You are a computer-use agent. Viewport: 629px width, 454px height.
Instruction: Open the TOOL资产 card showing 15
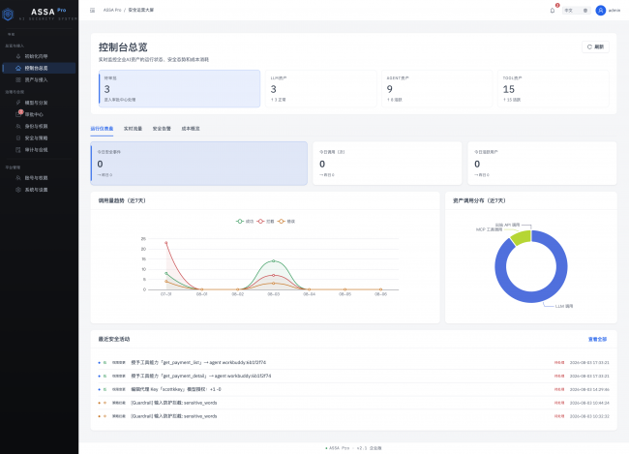(x=554, y=89)
